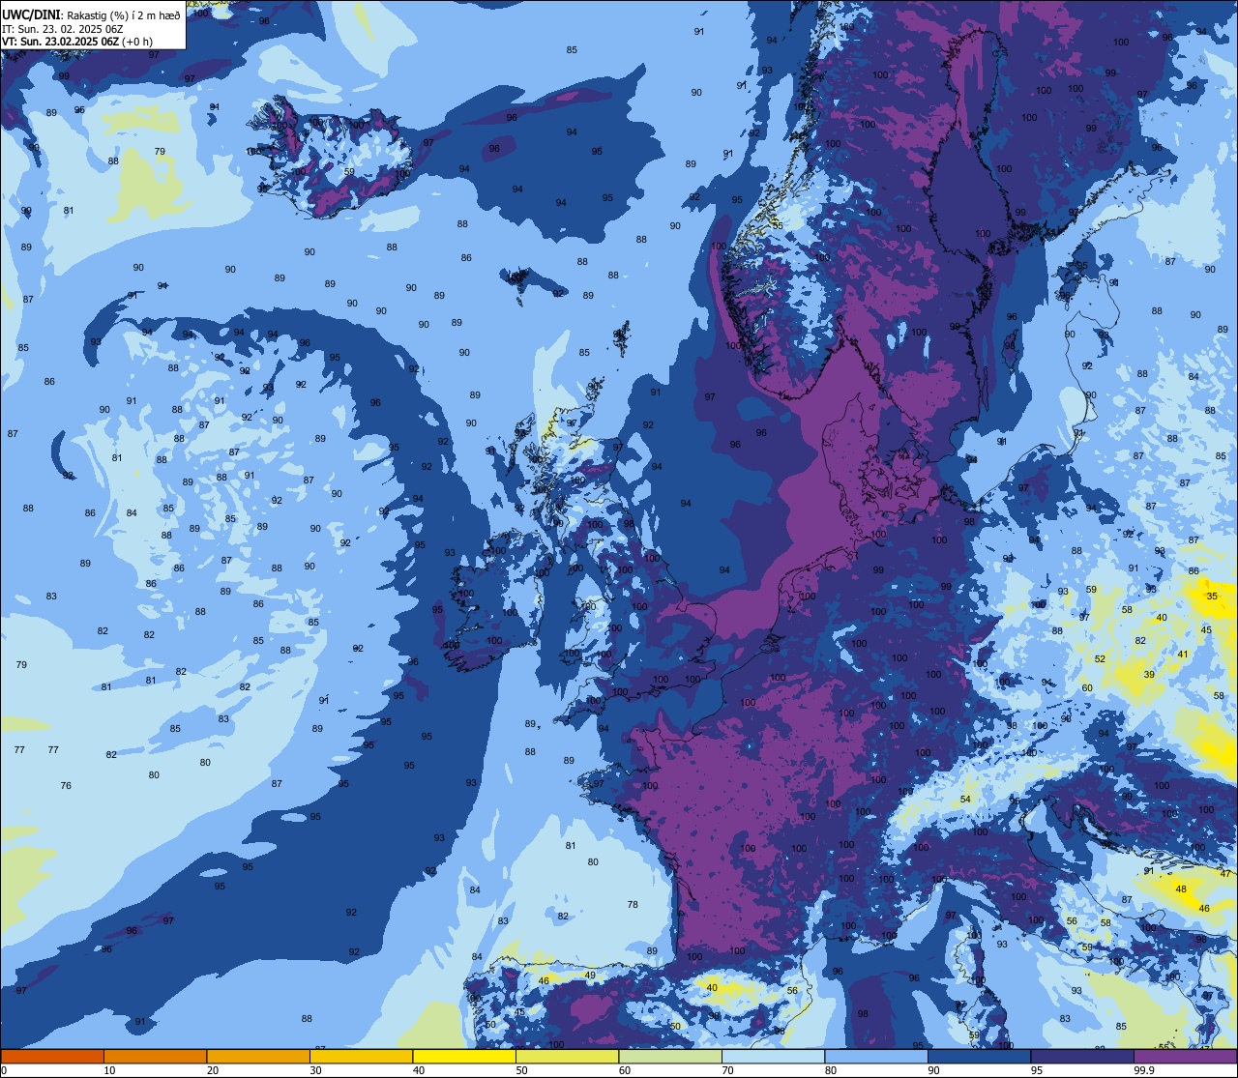Screen dimensions: 1238x1078
Task: Click the humidity value '49' in northern Spain
Action: click(590, 975)
